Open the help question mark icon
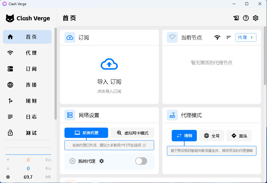Image resolution: width=267 pixels, height=183 pixels. (246, 18)
